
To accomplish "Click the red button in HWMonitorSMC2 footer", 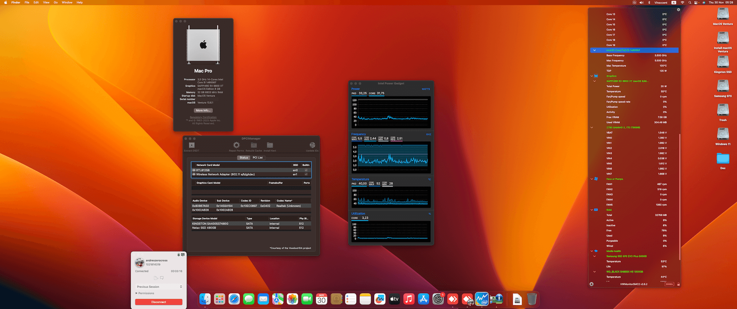I will [669, 284].
